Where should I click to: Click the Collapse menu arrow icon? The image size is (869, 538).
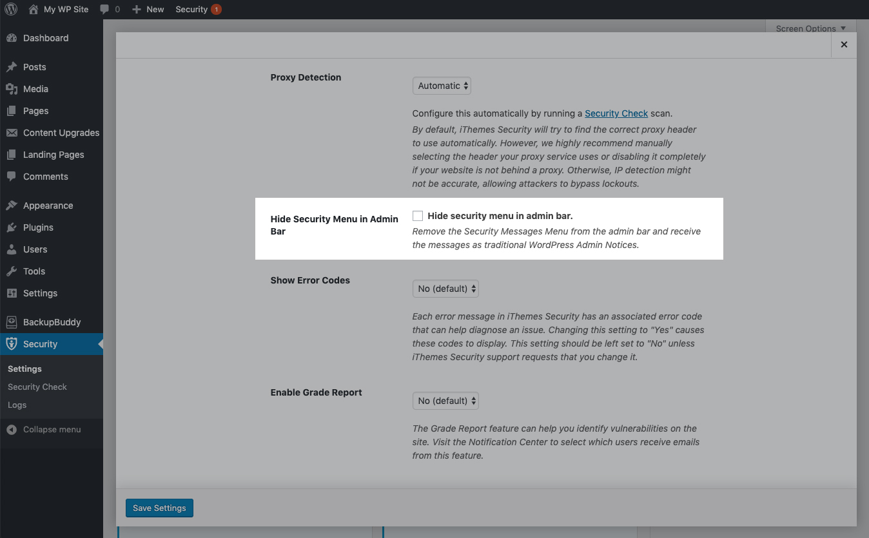12,430
